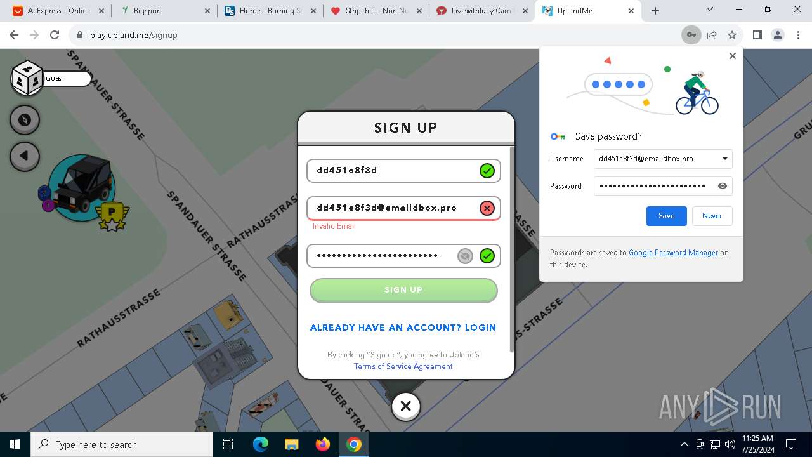
Task: Click the yellow parking badge icon
Action: pos(112,216)
